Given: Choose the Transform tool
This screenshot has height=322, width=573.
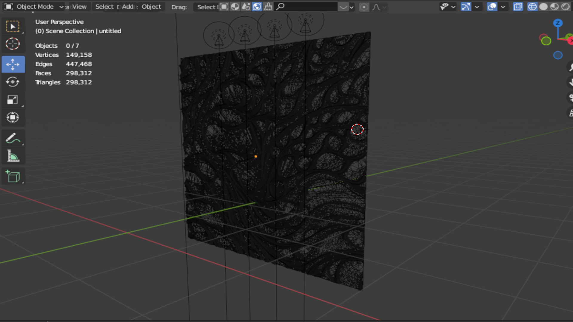Looking at the screenshot, I should click(x=13, y=117).
